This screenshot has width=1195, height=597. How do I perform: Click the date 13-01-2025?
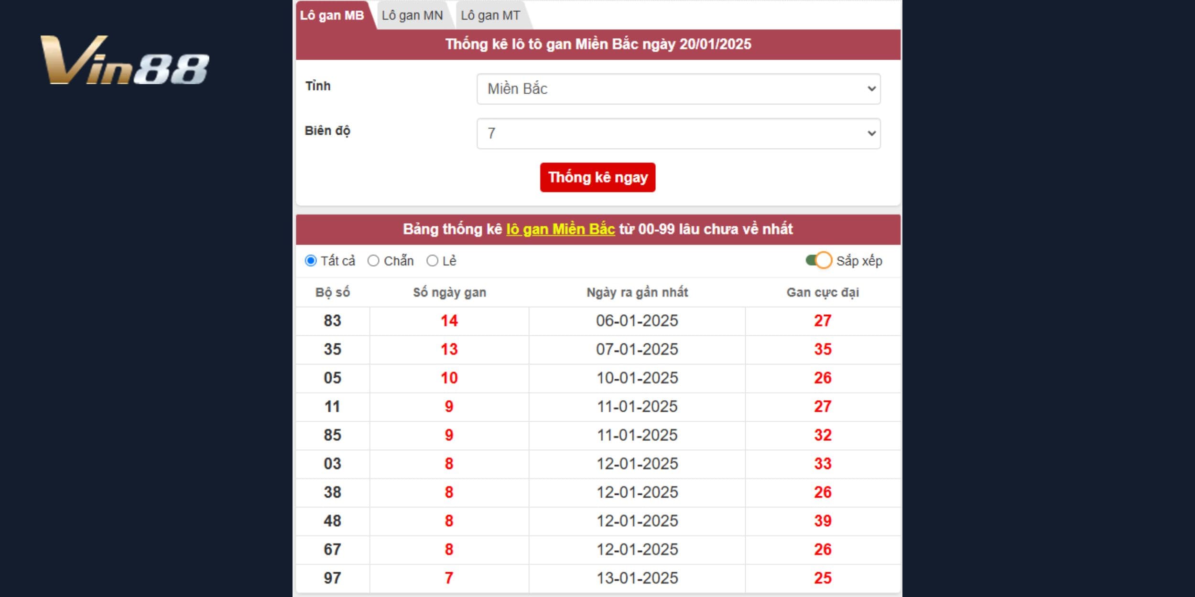click(x=637, y=578)
